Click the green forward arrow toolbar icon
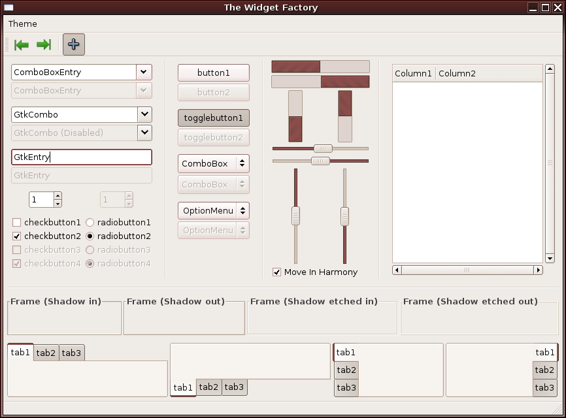Viewport: 566px width, 418px height. click(44, 44)
